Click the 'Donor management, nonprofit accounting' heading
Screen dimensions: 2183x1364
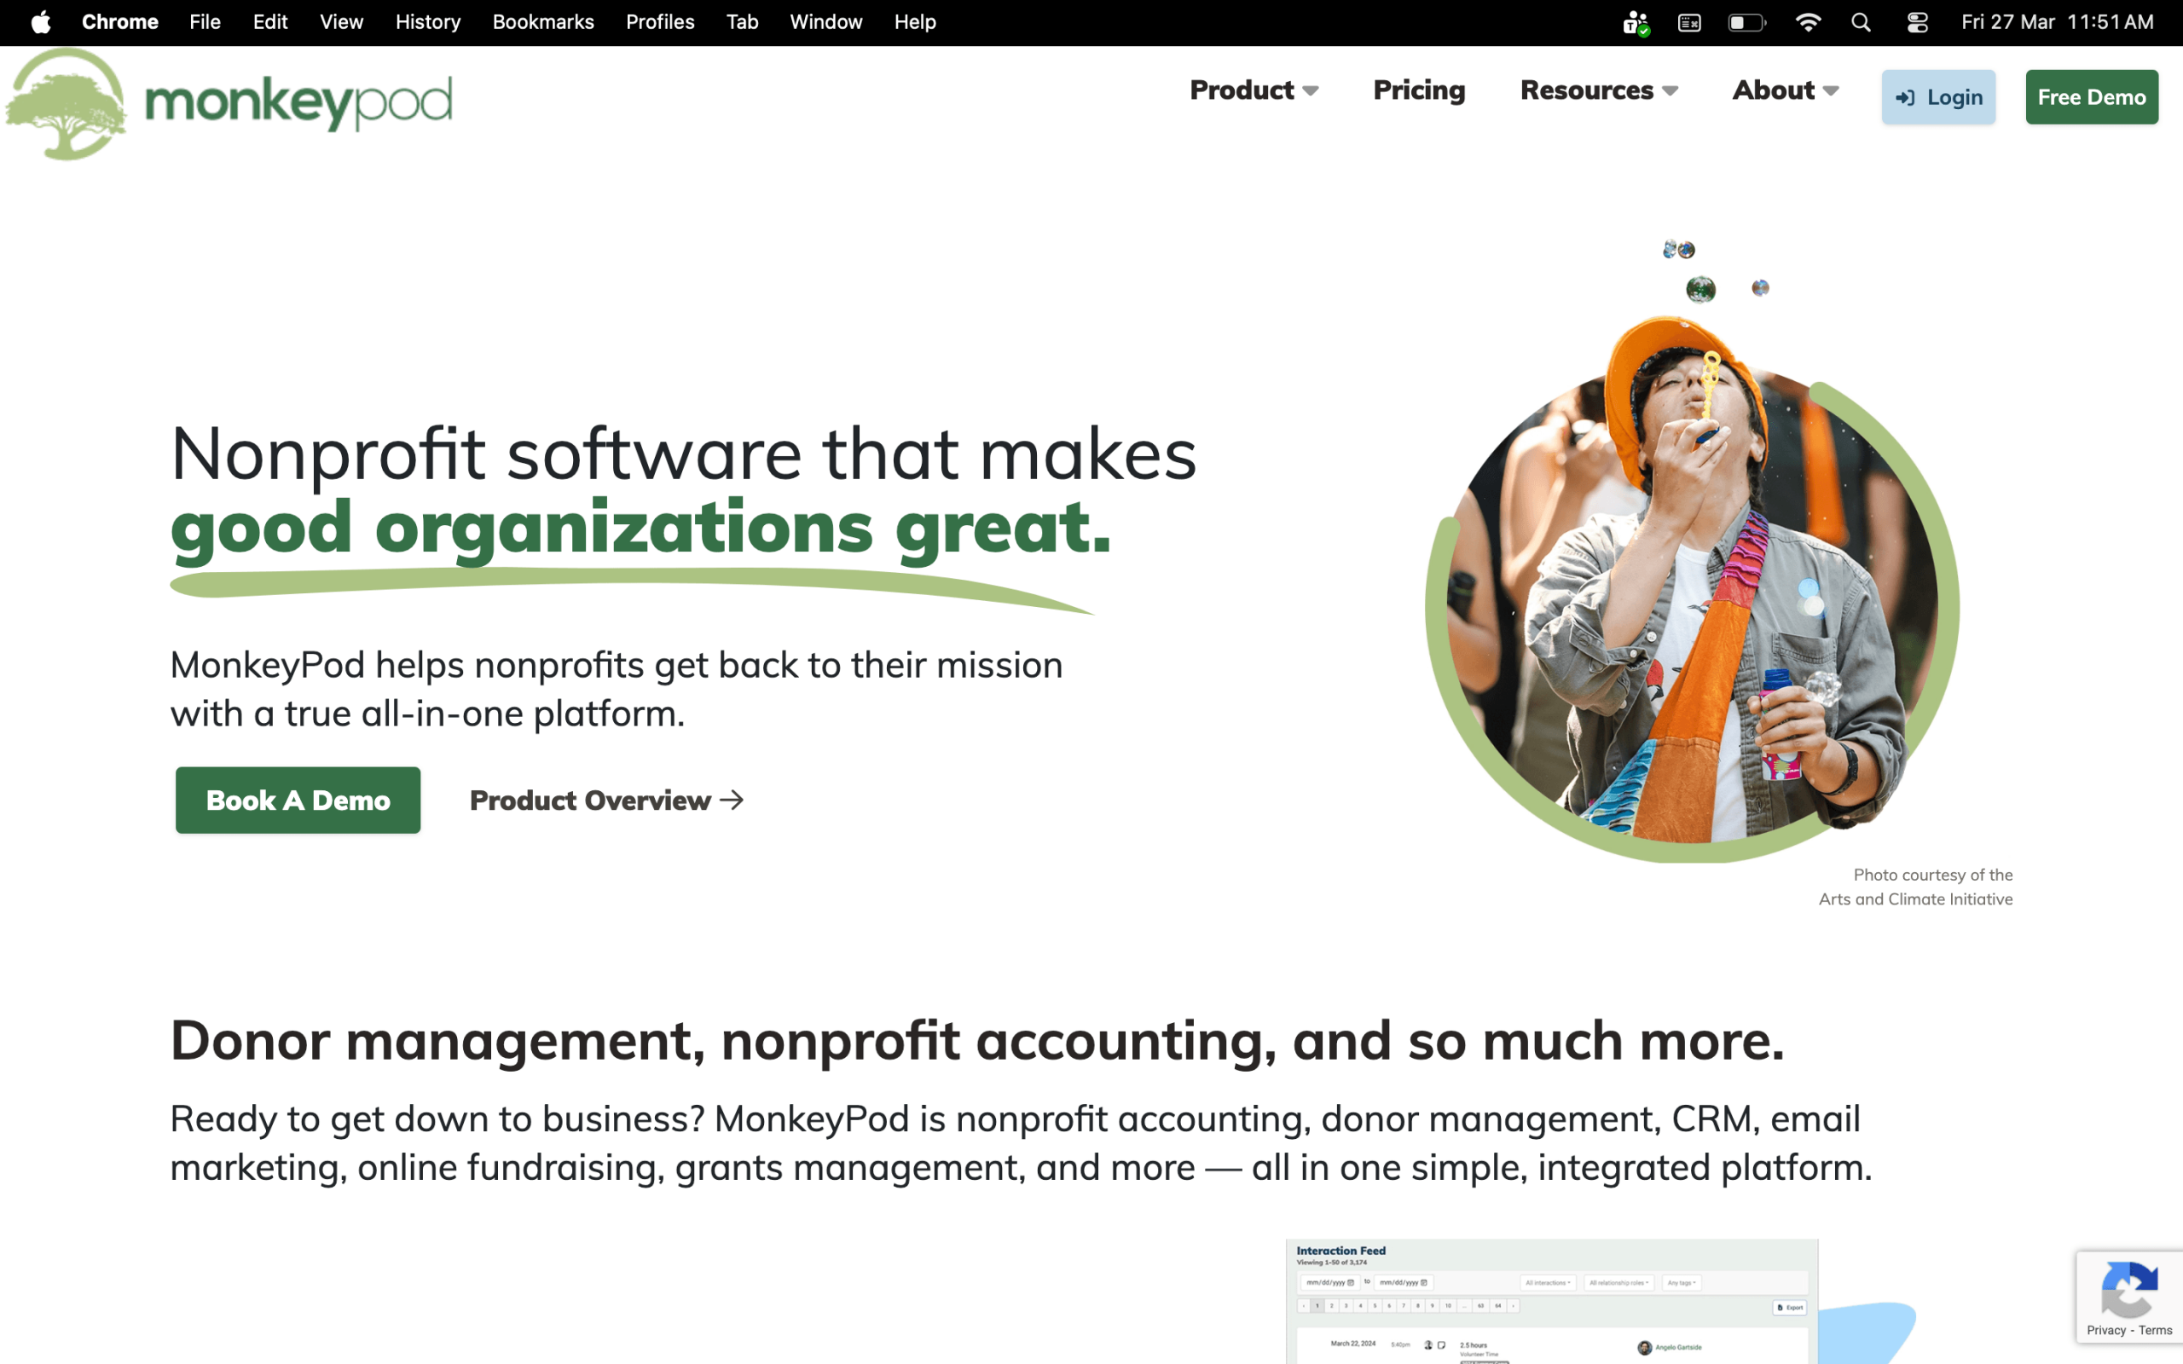pyautogui.click(x=977, y=1041)
